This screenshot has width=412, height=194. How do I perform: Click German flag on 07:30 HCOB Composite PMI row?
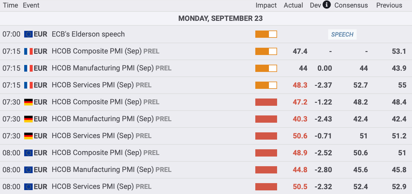28,102
